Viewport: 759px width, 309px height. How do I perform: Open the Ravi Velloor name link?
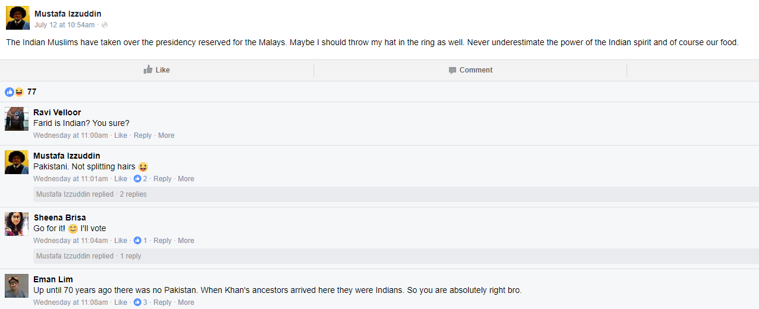[x=57, y=112]
